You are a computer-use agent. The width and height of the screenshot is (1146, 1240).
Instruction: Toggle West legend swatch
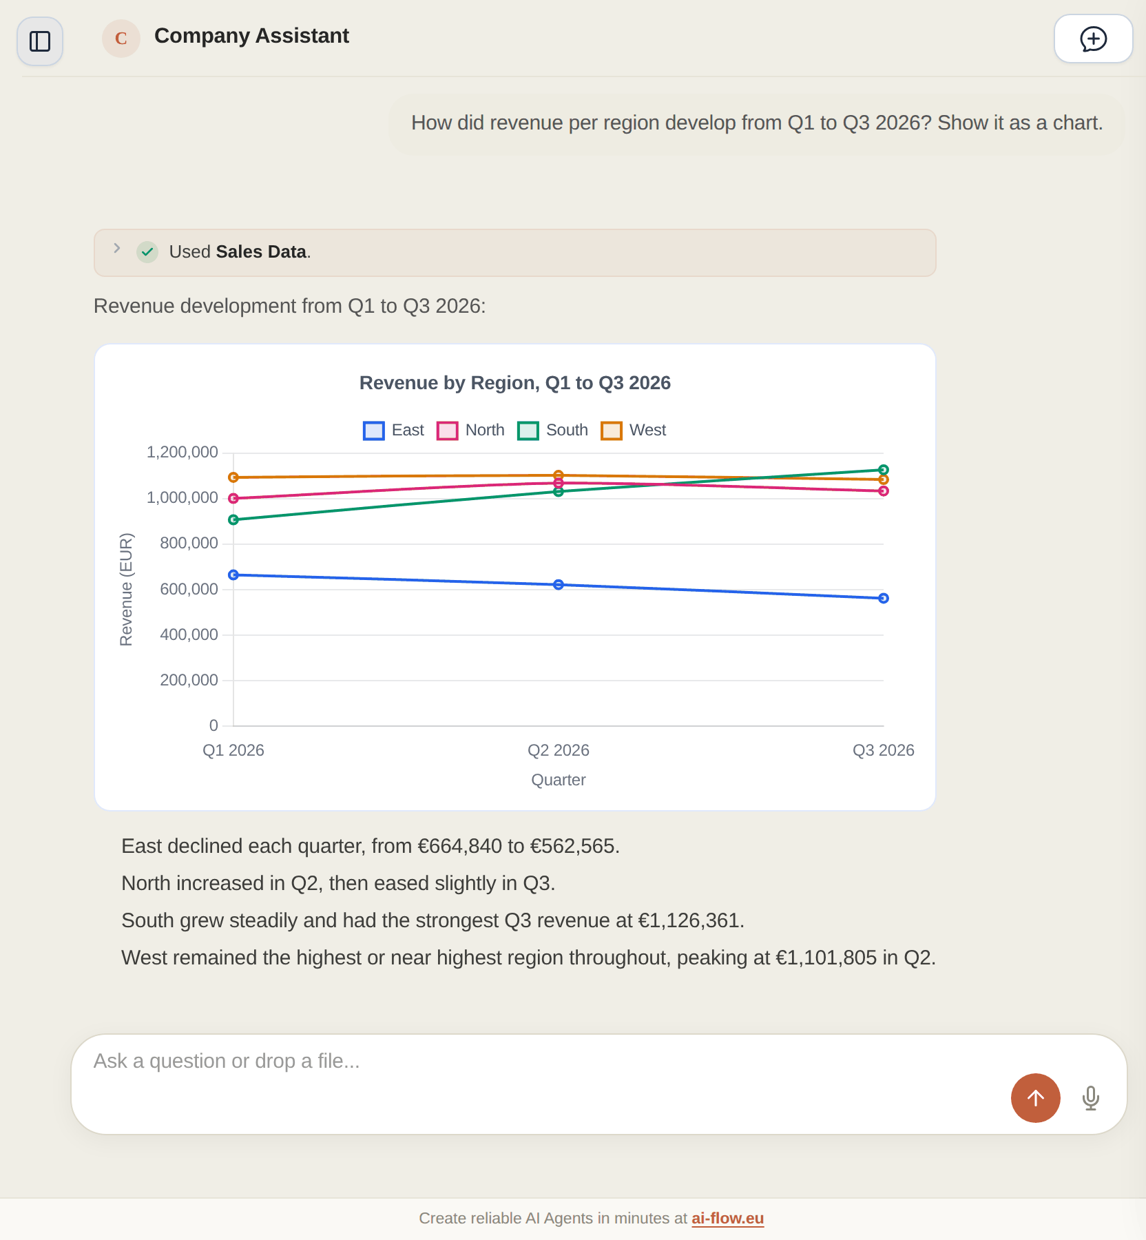click(612, 431)
